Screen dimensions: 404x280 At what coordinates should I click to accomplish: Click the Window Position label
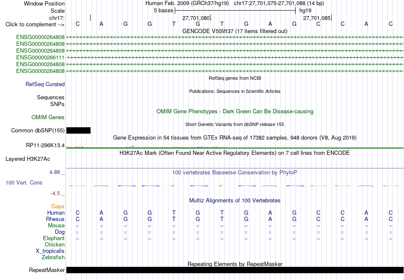click(x=44, y=3)
